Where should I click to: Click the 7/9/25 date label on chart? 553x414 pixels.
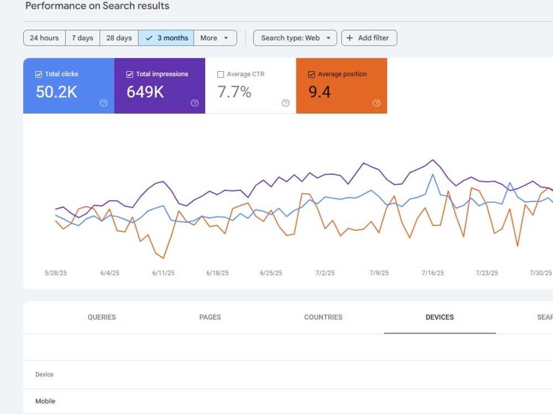click(x=379, y=273)
